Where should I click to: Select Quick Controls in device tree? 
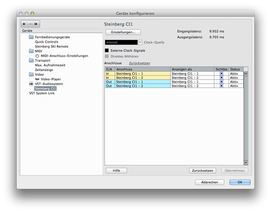(46, 42)
